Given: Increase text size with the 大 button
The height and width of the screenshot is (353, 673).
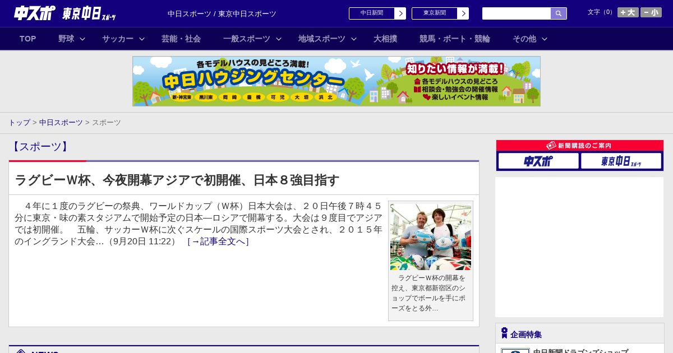Looking at the screenshot, I should pos(628,12).
